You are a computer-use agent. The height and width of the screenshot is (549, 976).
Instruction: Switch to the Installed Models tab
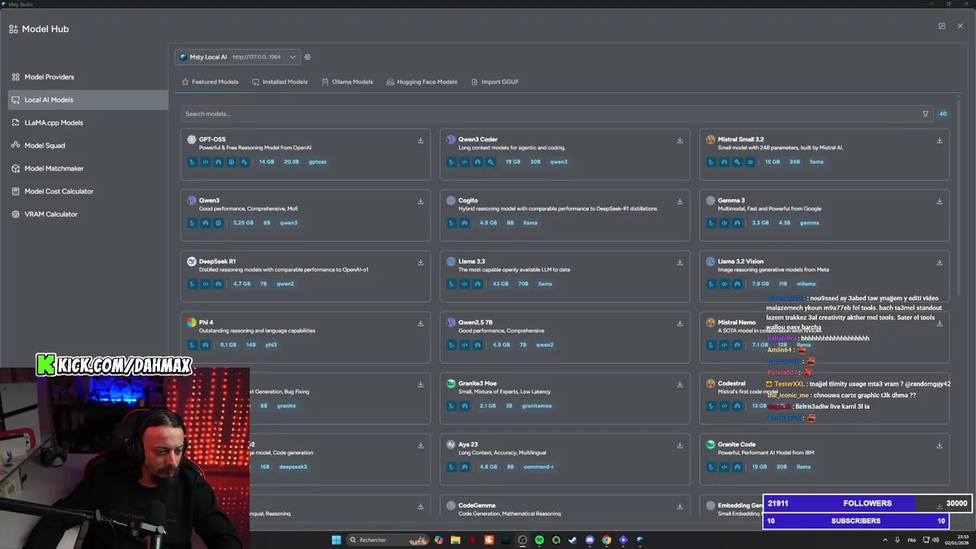tap(280, 82)
